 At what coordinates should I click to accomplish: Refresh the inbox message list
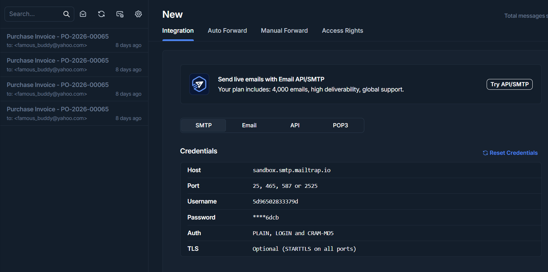(101, 14)
